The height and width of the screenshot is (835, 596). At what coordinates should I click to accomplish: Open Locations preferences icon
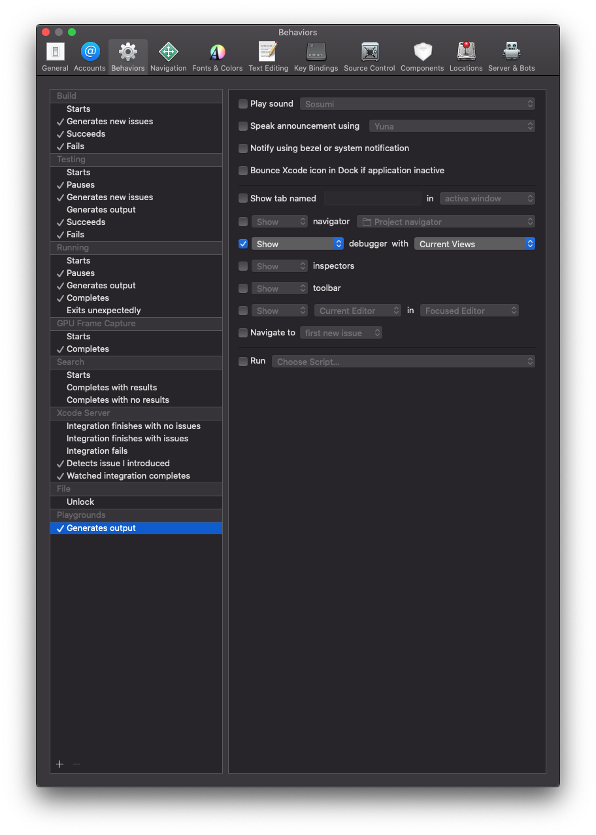466,52
